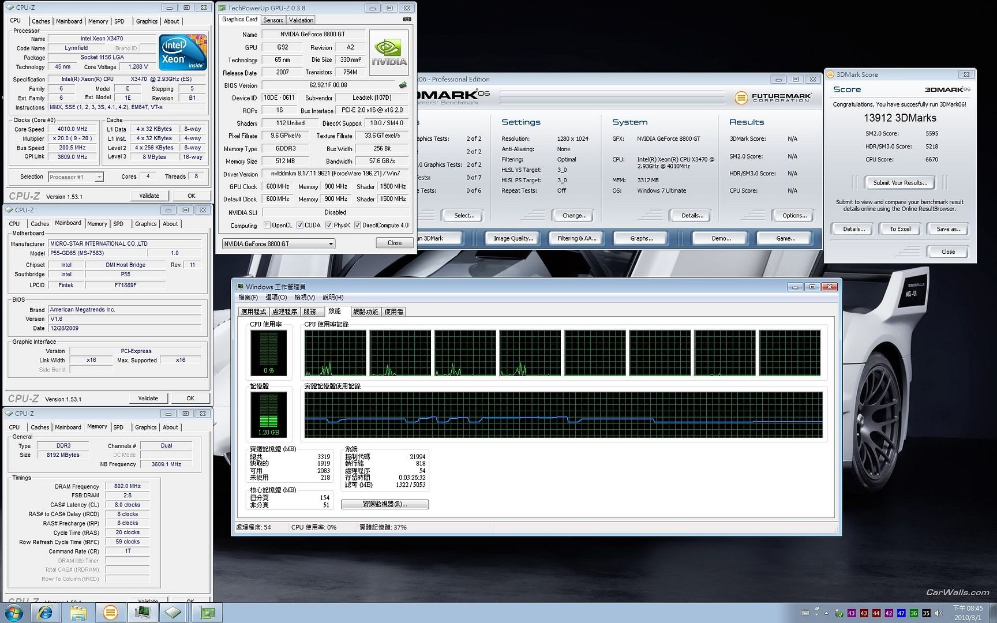Click the volume speaker tray icon
The width and height of the screenshot is (997, 623).
[x=939, y=613]
